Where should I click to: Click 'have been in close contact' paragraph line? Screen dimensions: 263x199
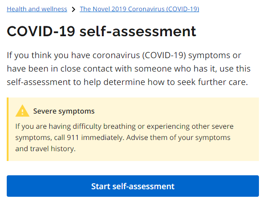129,69
